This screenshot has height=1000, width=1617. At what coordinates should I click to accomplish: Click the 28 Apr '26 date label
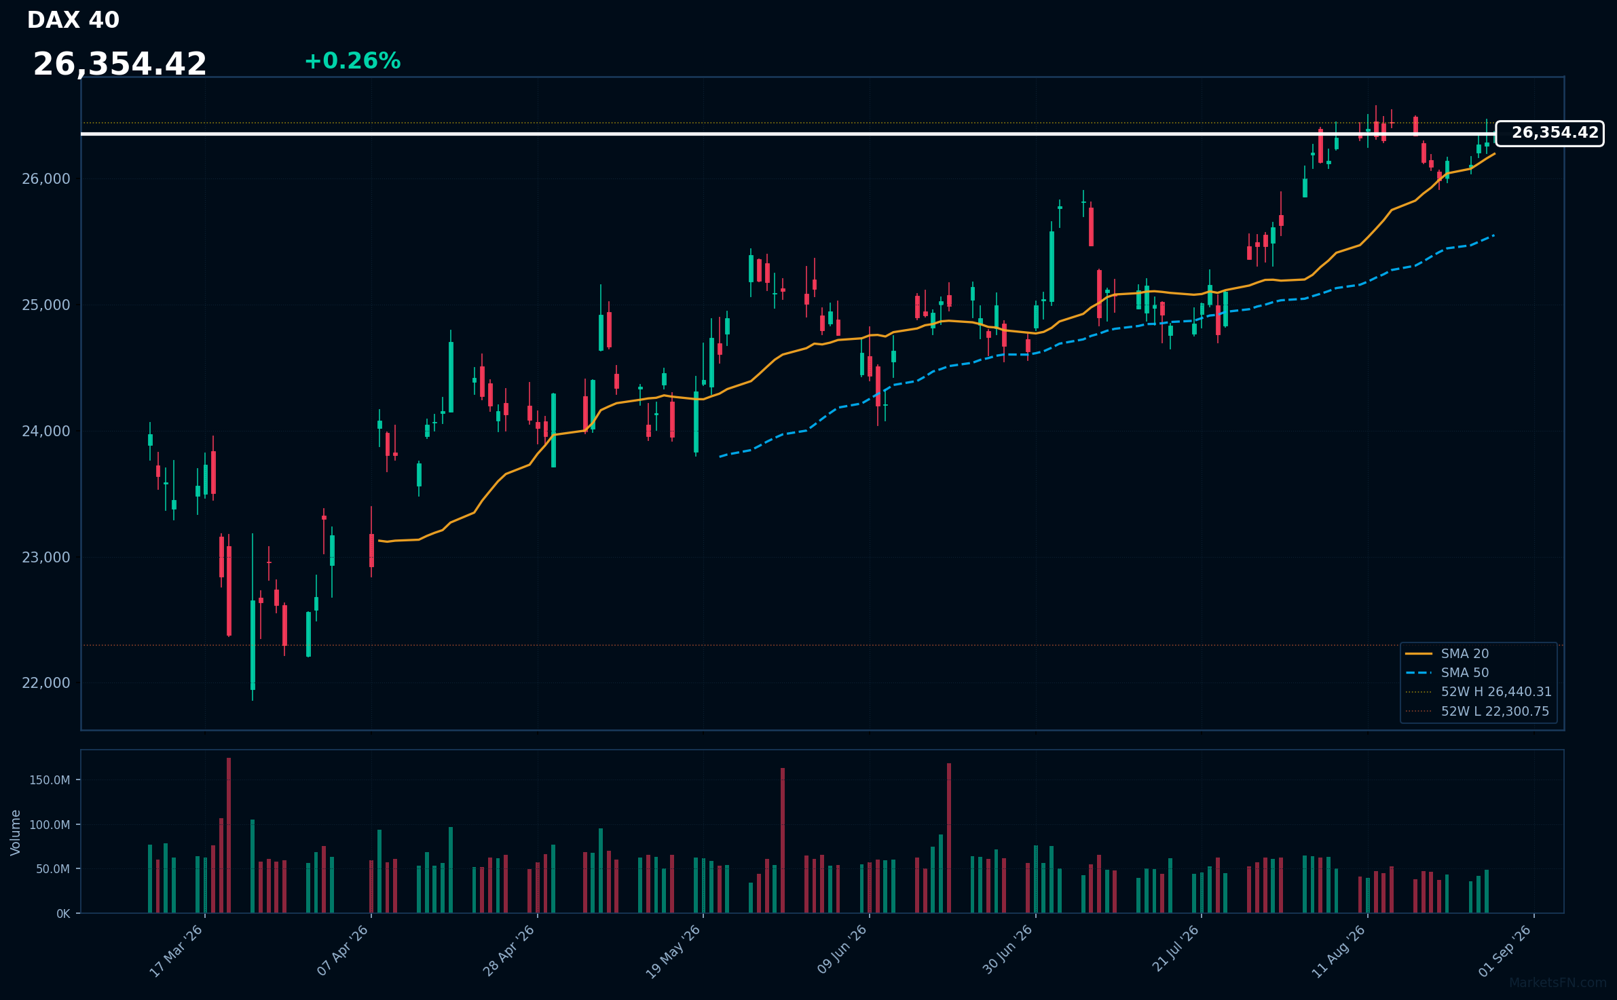[x=509, y=951]
